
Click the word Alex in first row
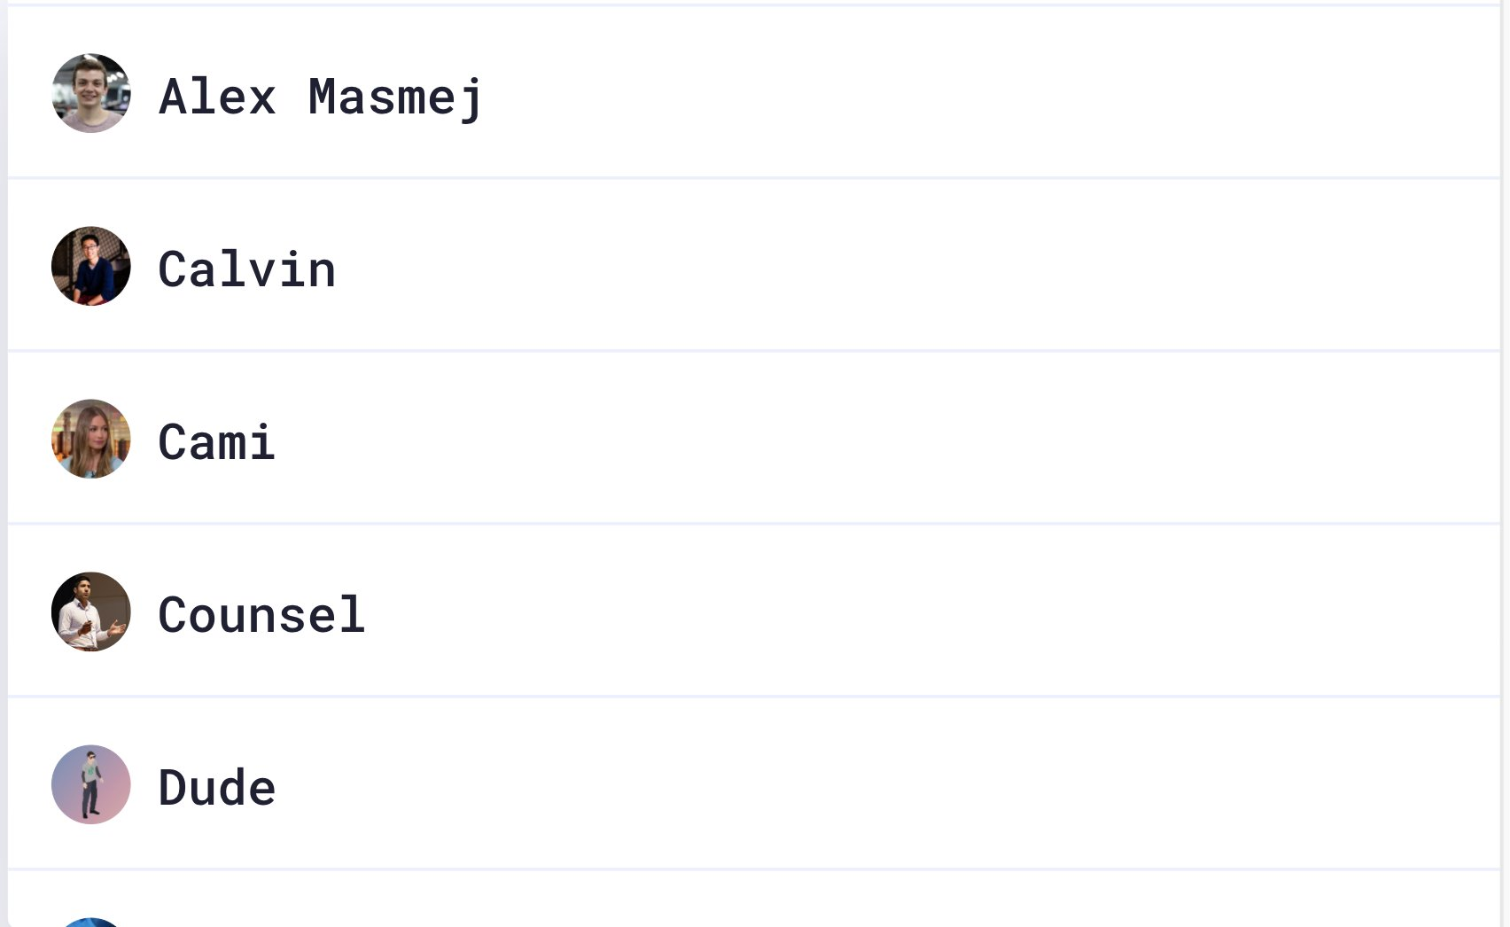[x=217, y=97]
